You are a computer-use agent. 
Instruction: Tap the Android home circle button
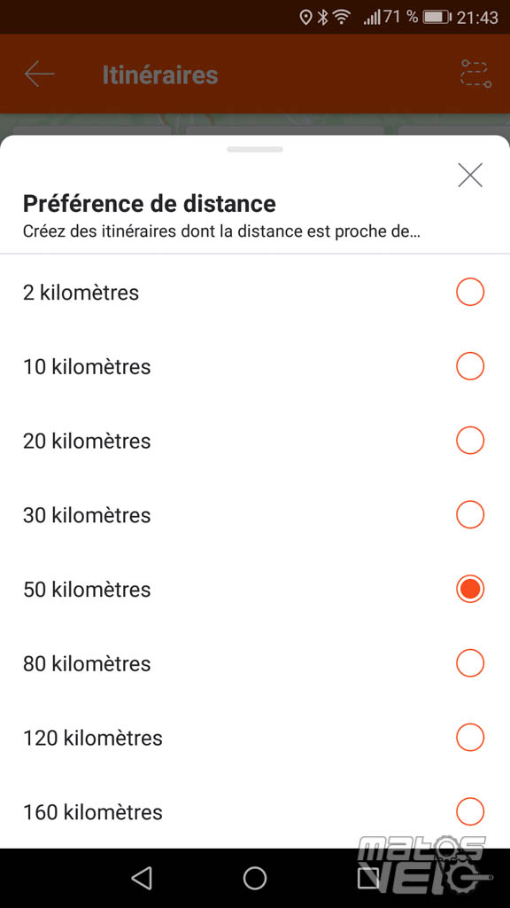[x=255, y=878]
